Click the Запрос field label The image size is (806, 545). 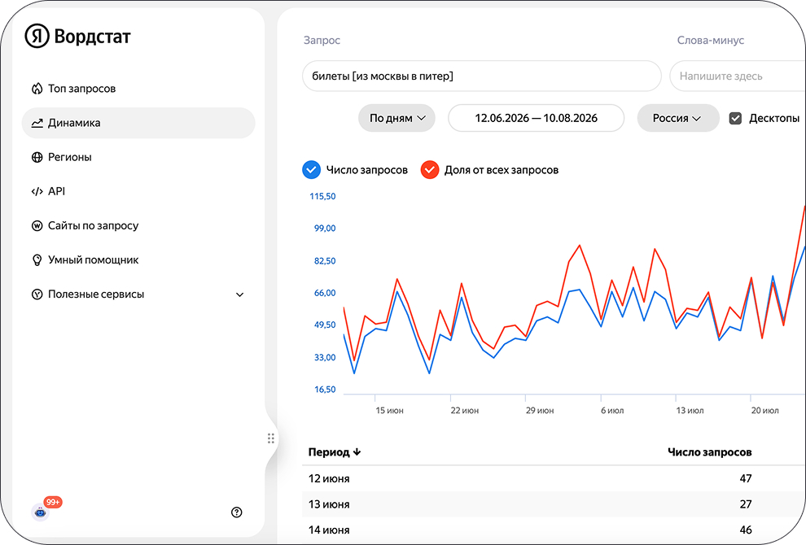pos(322,40)
